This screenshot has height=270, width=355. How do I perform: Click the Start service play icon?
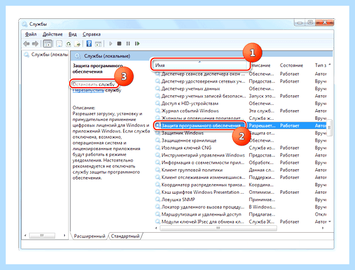coord(111,44)
